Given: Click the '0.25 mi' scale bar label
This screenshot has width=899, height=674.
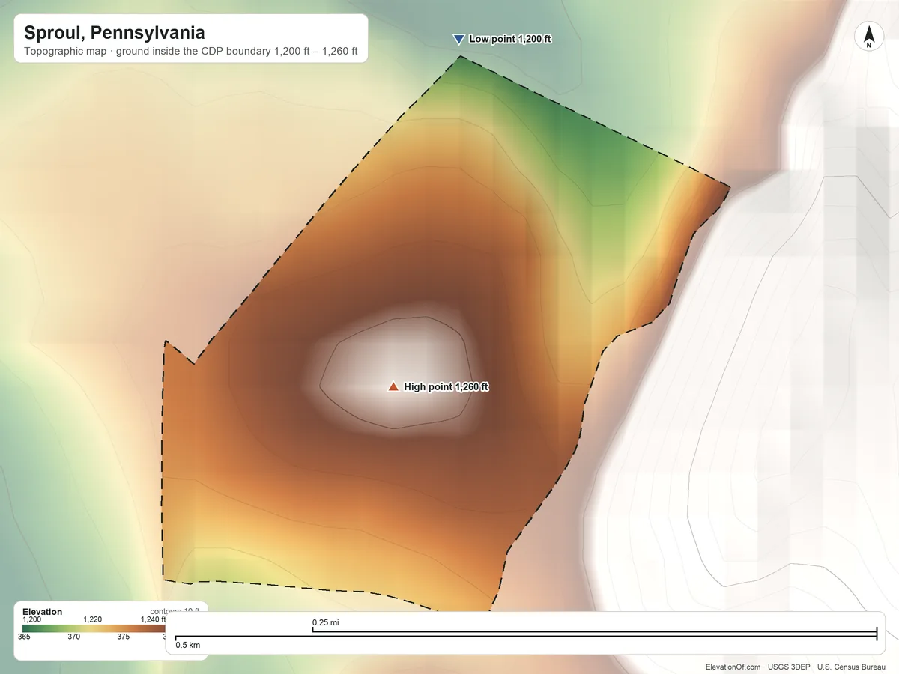Looking at the screenshot, I should click(326, 622).
